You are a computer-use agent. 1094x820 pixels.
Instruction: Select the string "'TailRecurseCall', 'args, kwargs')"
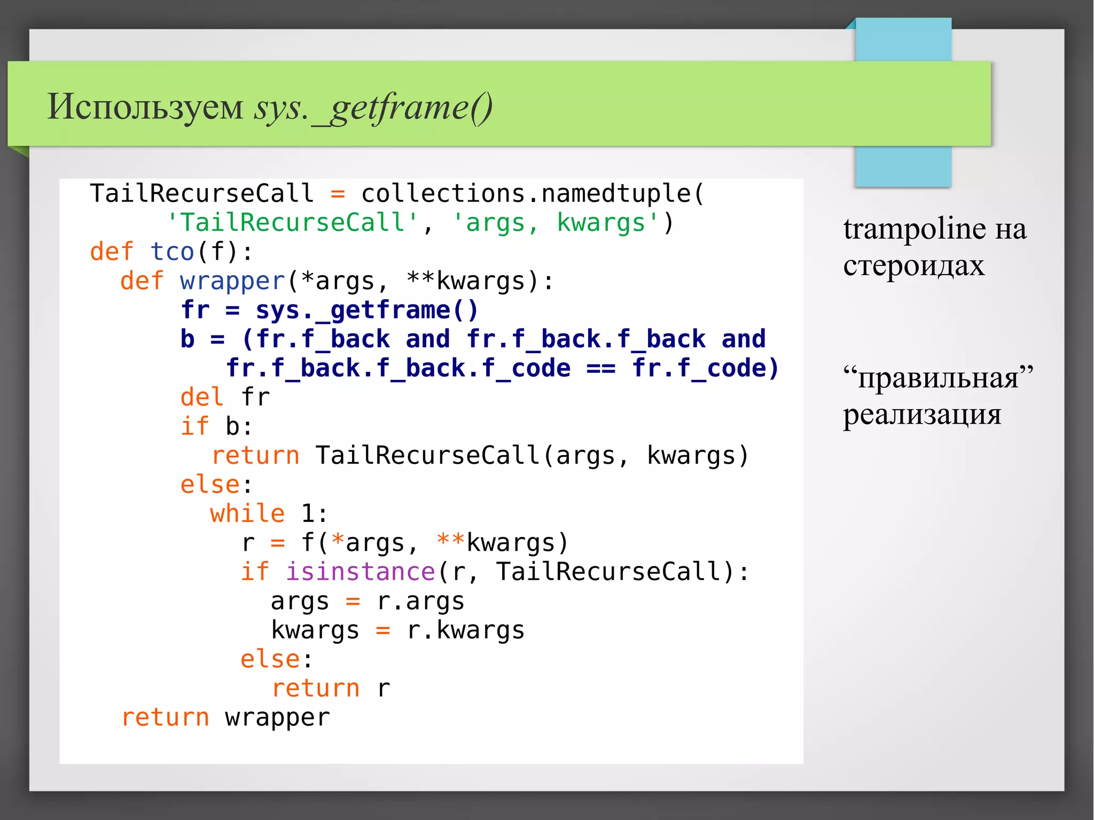[420, 223]
